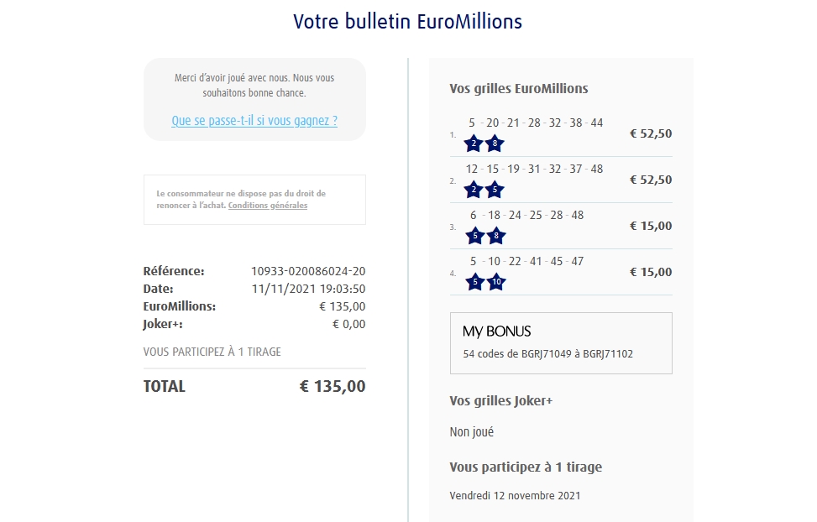
Task: Click the € 15,00 price of grid 4
Action: click(651, 272)
